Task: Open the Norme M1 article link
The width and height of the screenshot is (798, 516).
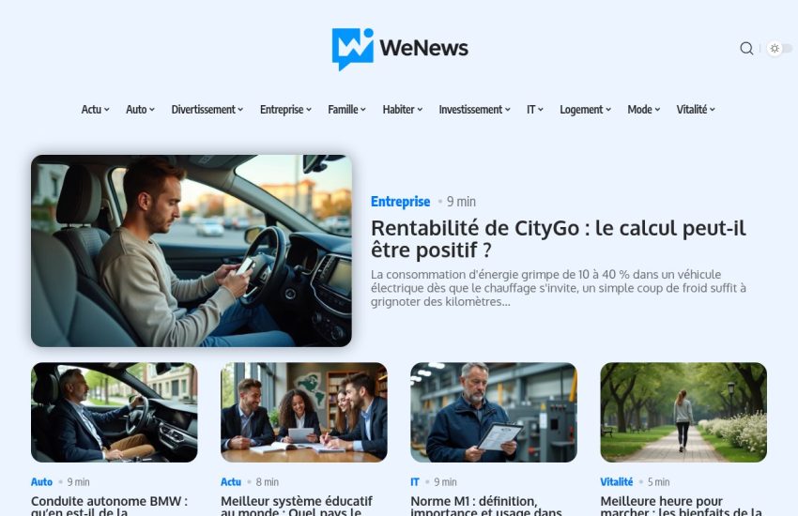Action: coord(486,507)
